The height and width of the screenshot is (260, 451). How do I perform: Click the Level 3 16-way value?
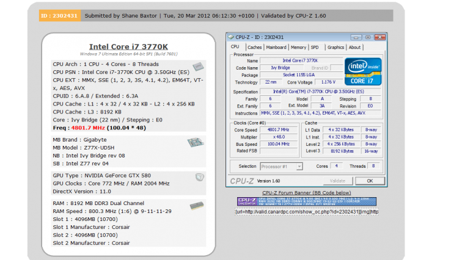click(371, 151)
